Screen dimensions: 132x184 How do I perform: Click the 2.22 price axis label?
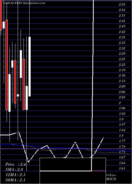tap(122, 65)
